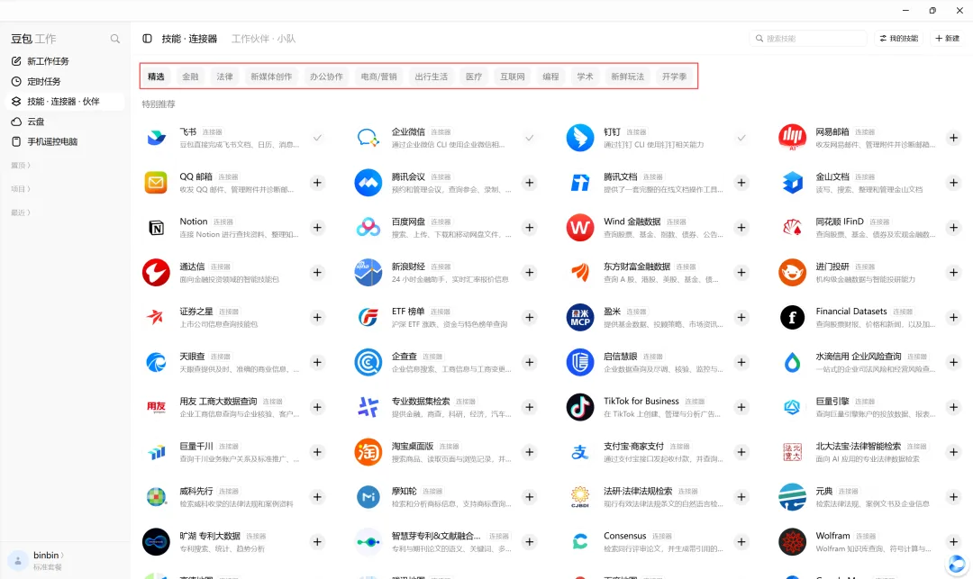
Task: Toggle the sidebar panel icon
Action: pyautogui.click(x=147, y=39)
